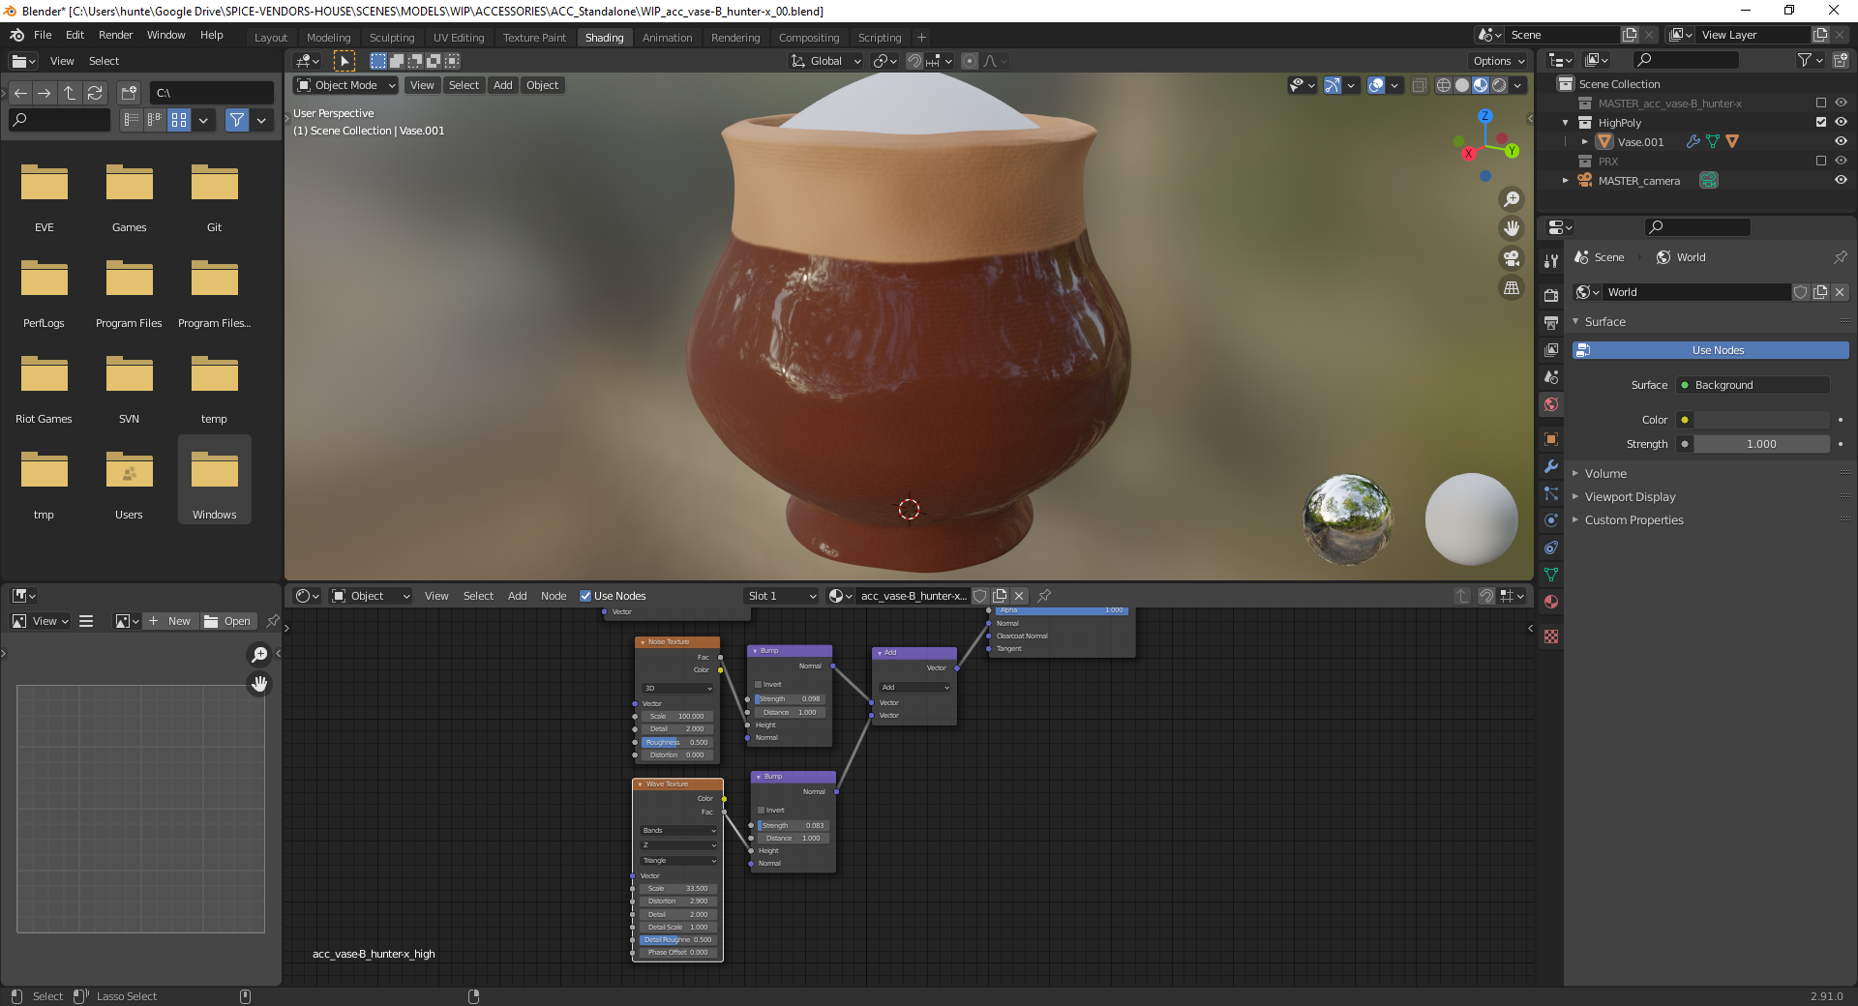Click the file browser refresh icon
1858x1006 pixels.
point(95,93)
